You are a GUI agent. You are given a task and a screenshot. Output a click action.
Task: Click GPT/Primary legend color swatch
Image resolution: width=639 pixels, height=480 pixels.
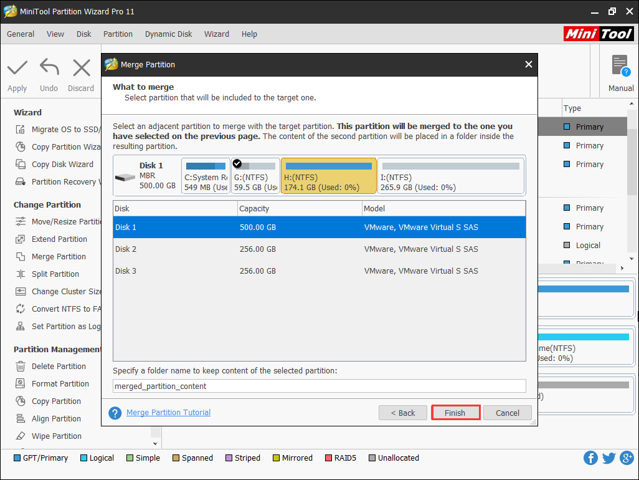[17, 458]
